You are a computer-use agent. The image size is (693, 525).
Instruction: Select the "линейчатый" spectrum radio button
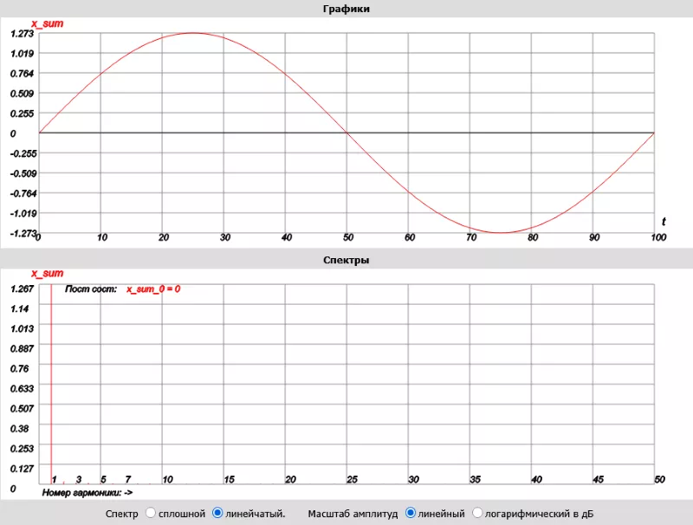[x=218, y=514]
